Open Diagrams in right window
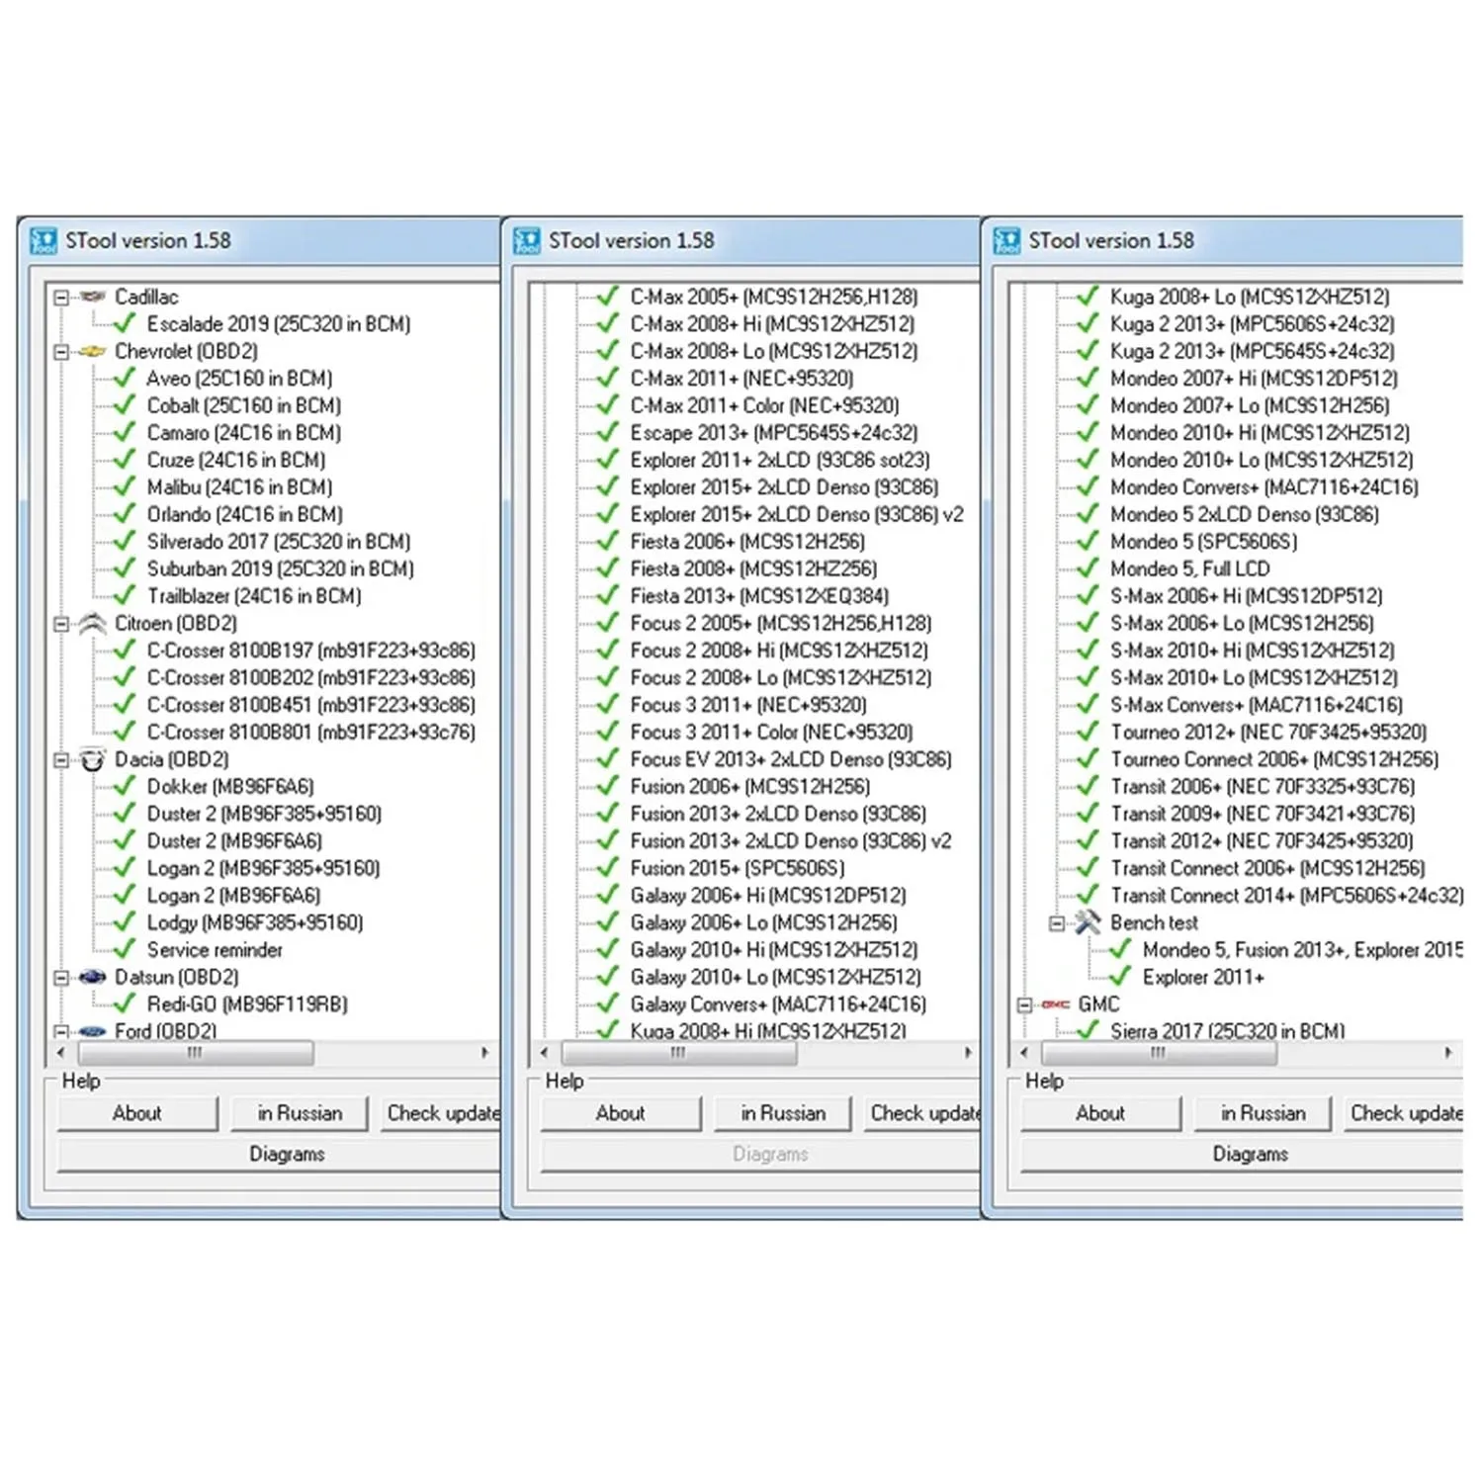Screen dimensions: 1483x1483 [1242, 1155]
